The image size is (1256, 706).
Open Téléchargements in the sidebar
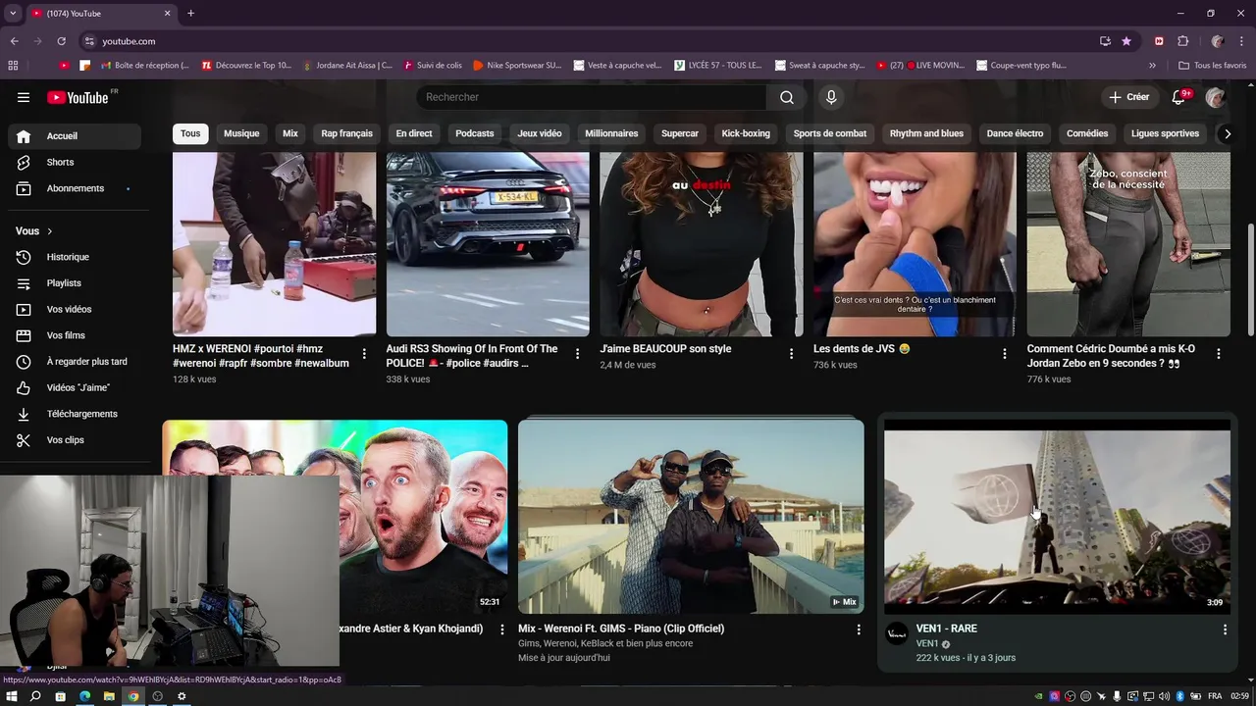(75, 414)
